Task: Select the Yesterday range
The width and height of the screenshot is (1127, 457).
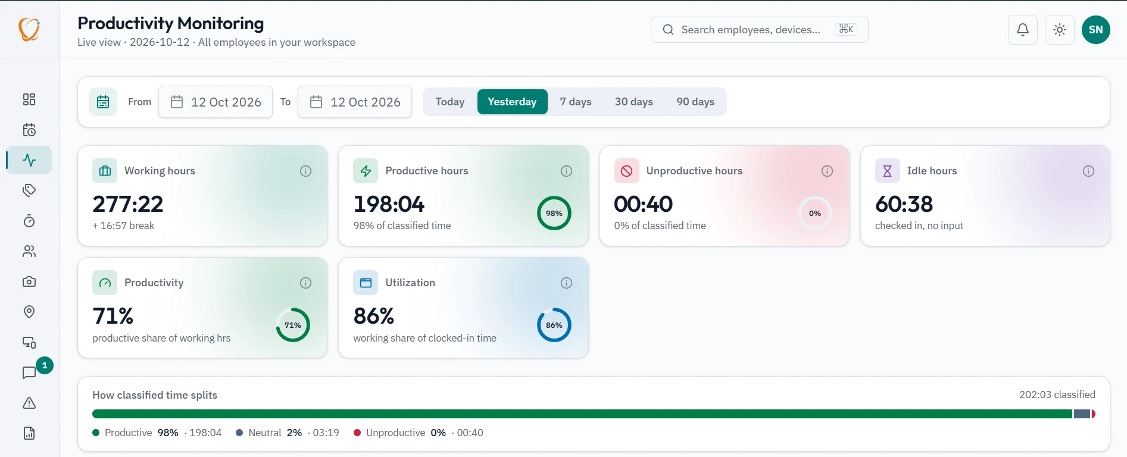Action: 513,102
